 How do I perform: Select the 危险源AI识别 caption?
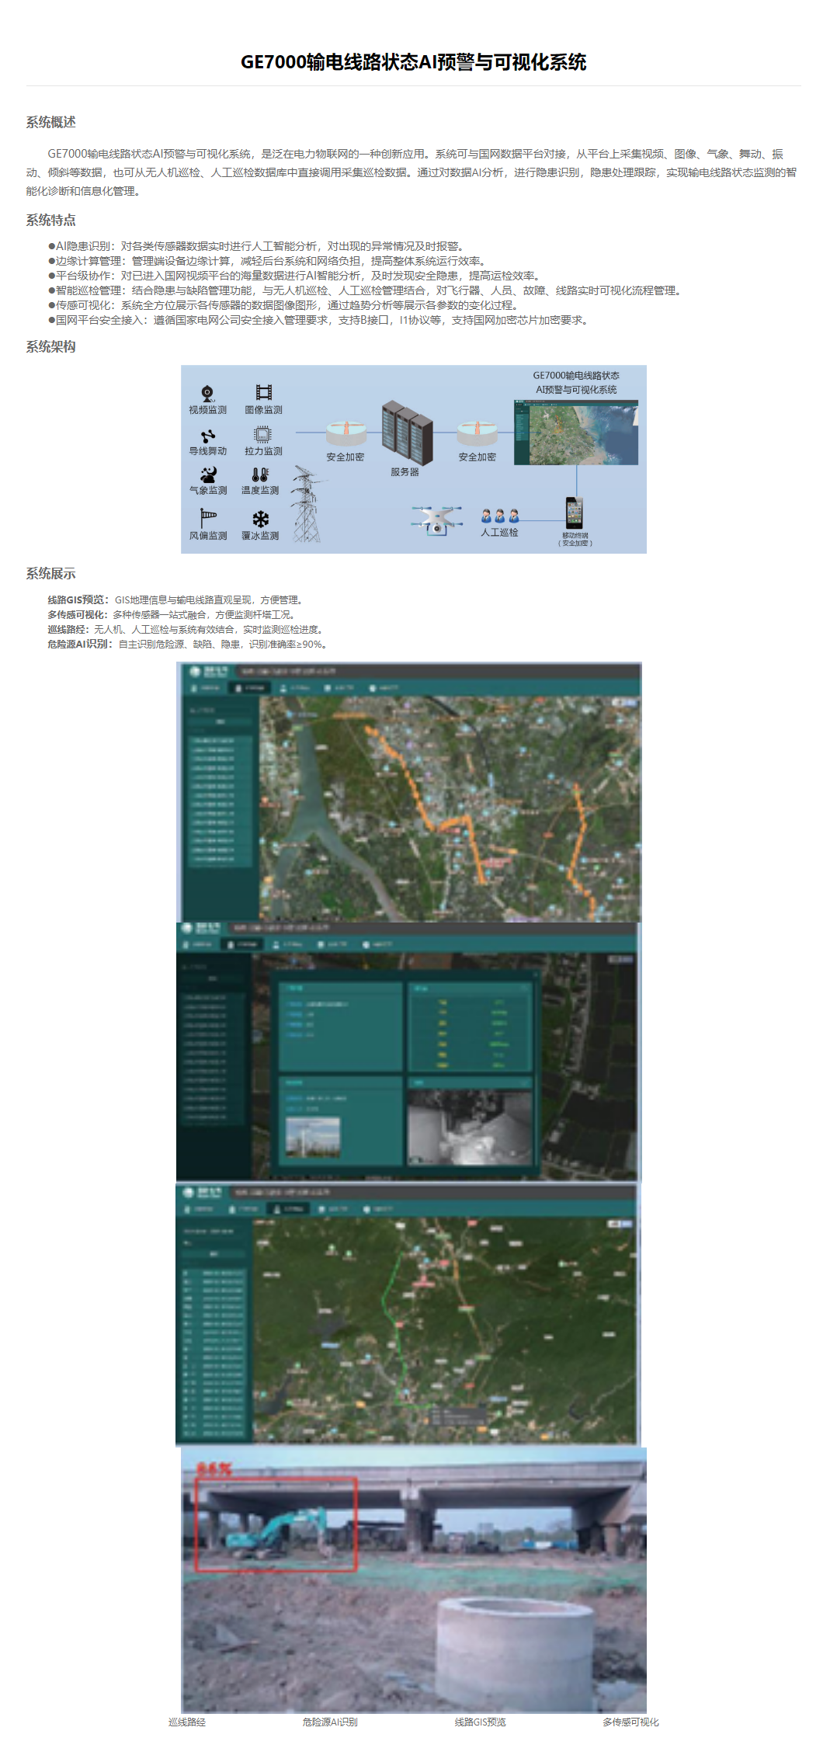pos(330,1722)
